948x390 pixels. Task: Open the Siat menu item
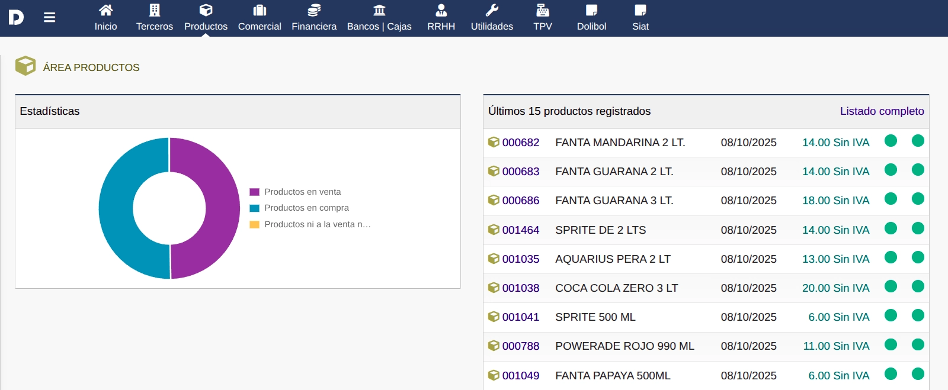click(x=640, y=26)
